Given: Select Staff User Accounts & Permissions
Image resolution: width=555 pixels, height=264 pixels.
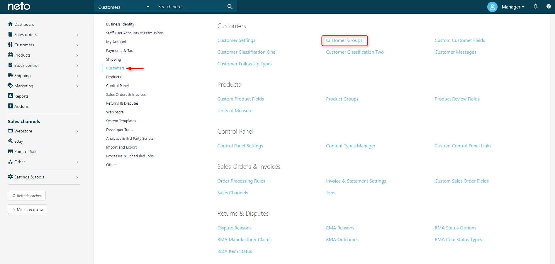Looking at the screenshot, I should pyautogui.click(x=135, y=33).
